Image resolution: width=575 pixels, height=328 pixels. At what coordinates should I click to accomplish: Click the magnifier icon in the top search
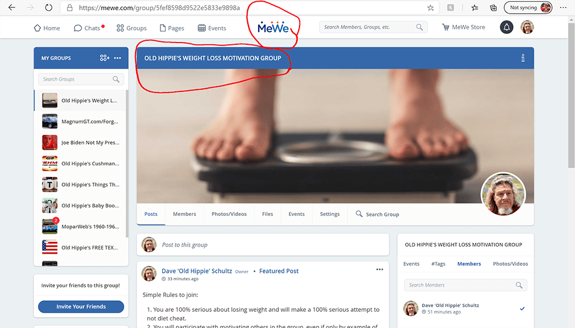coord(420,27)
